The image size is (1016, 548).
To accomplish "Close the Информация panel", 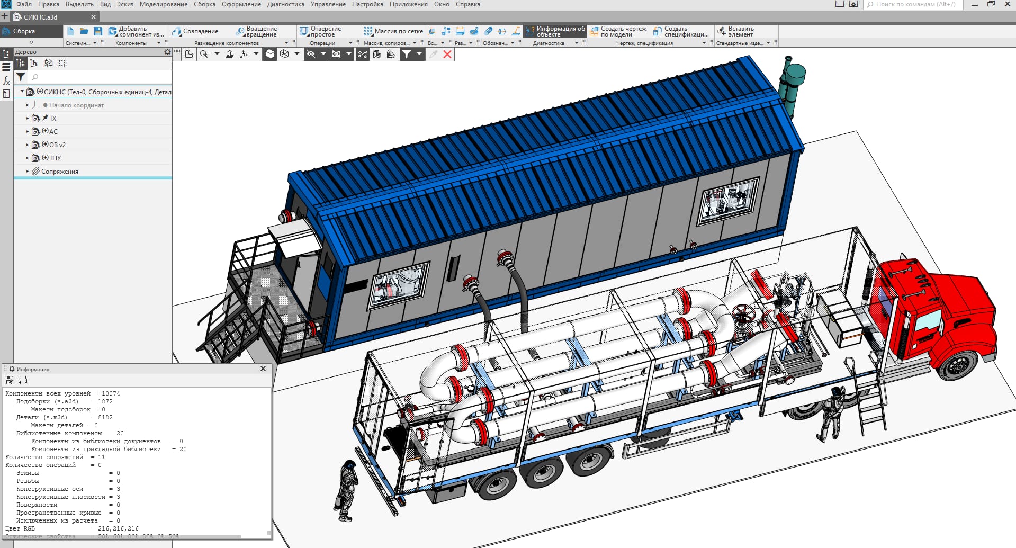I will click(x=263, y=369).
